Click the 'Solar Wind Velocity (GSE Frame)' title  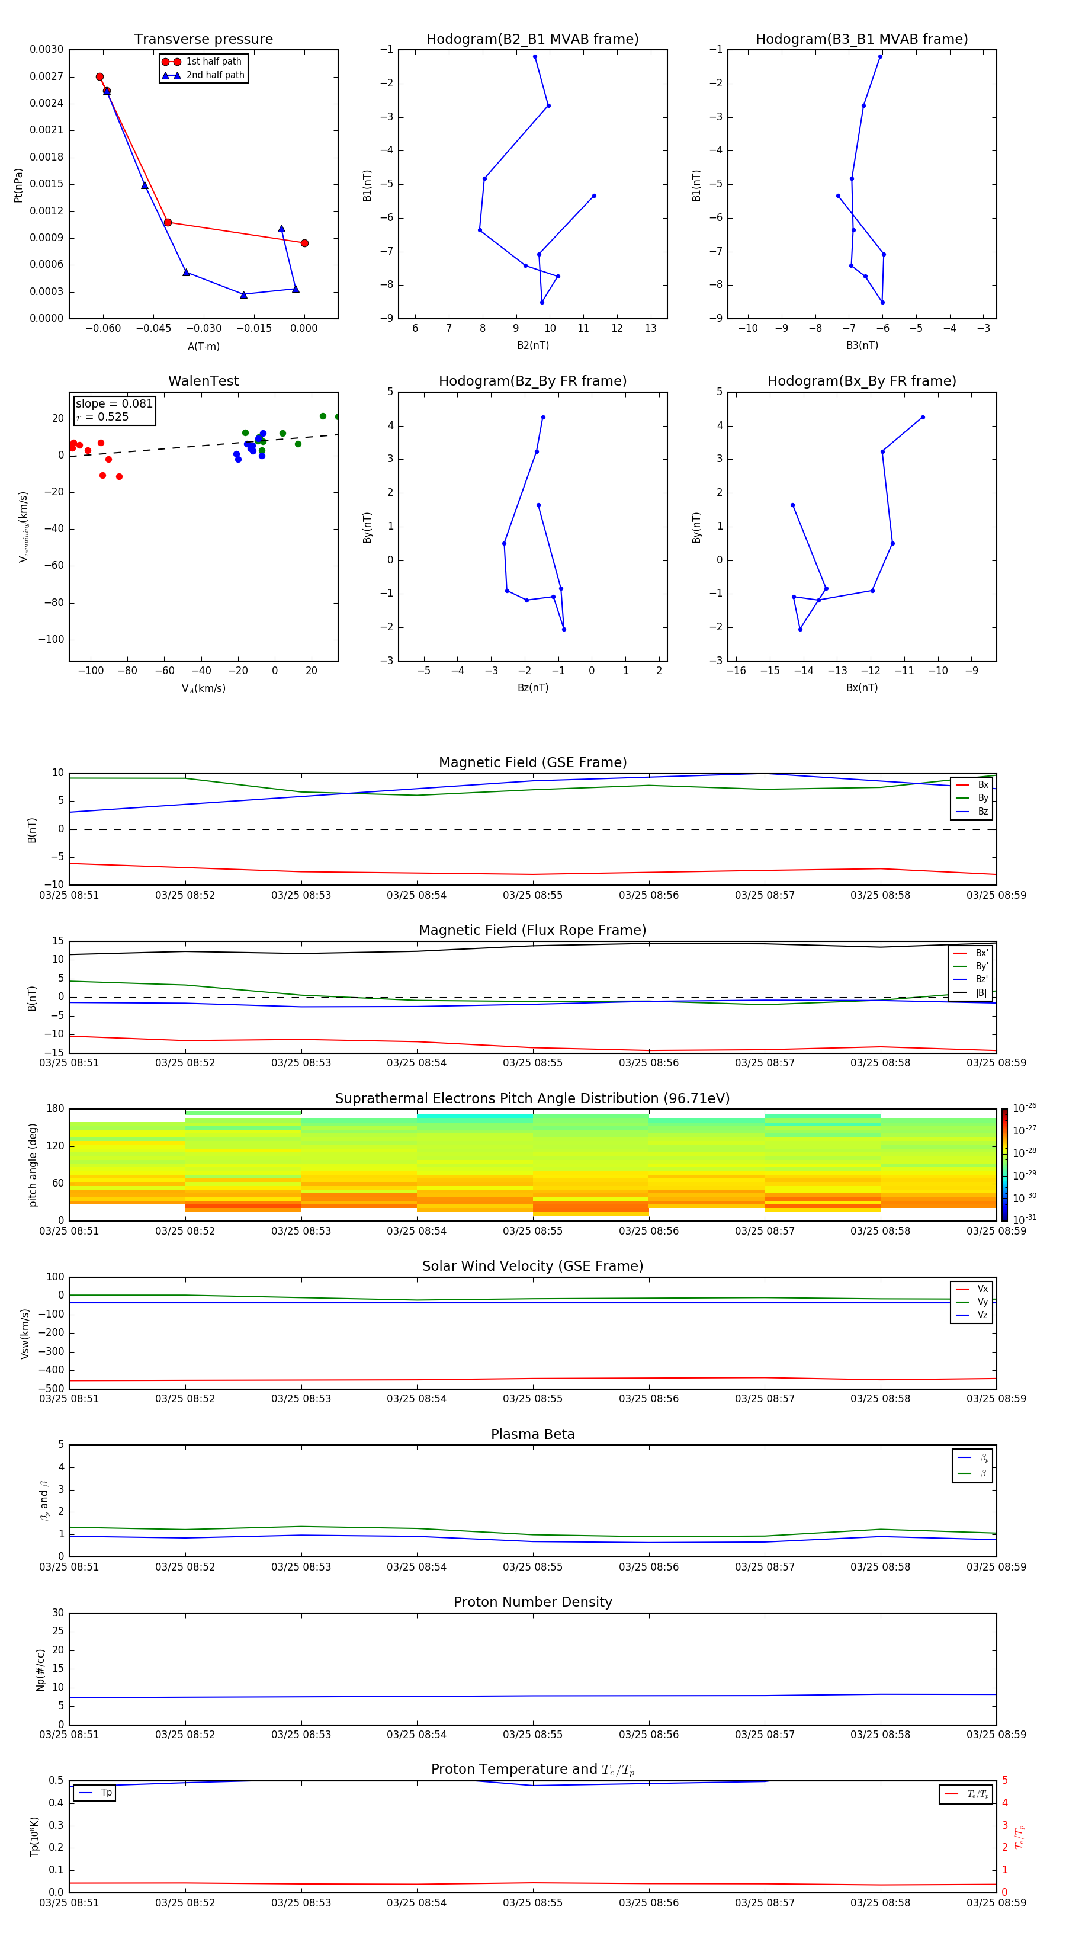pos(532,1267)
